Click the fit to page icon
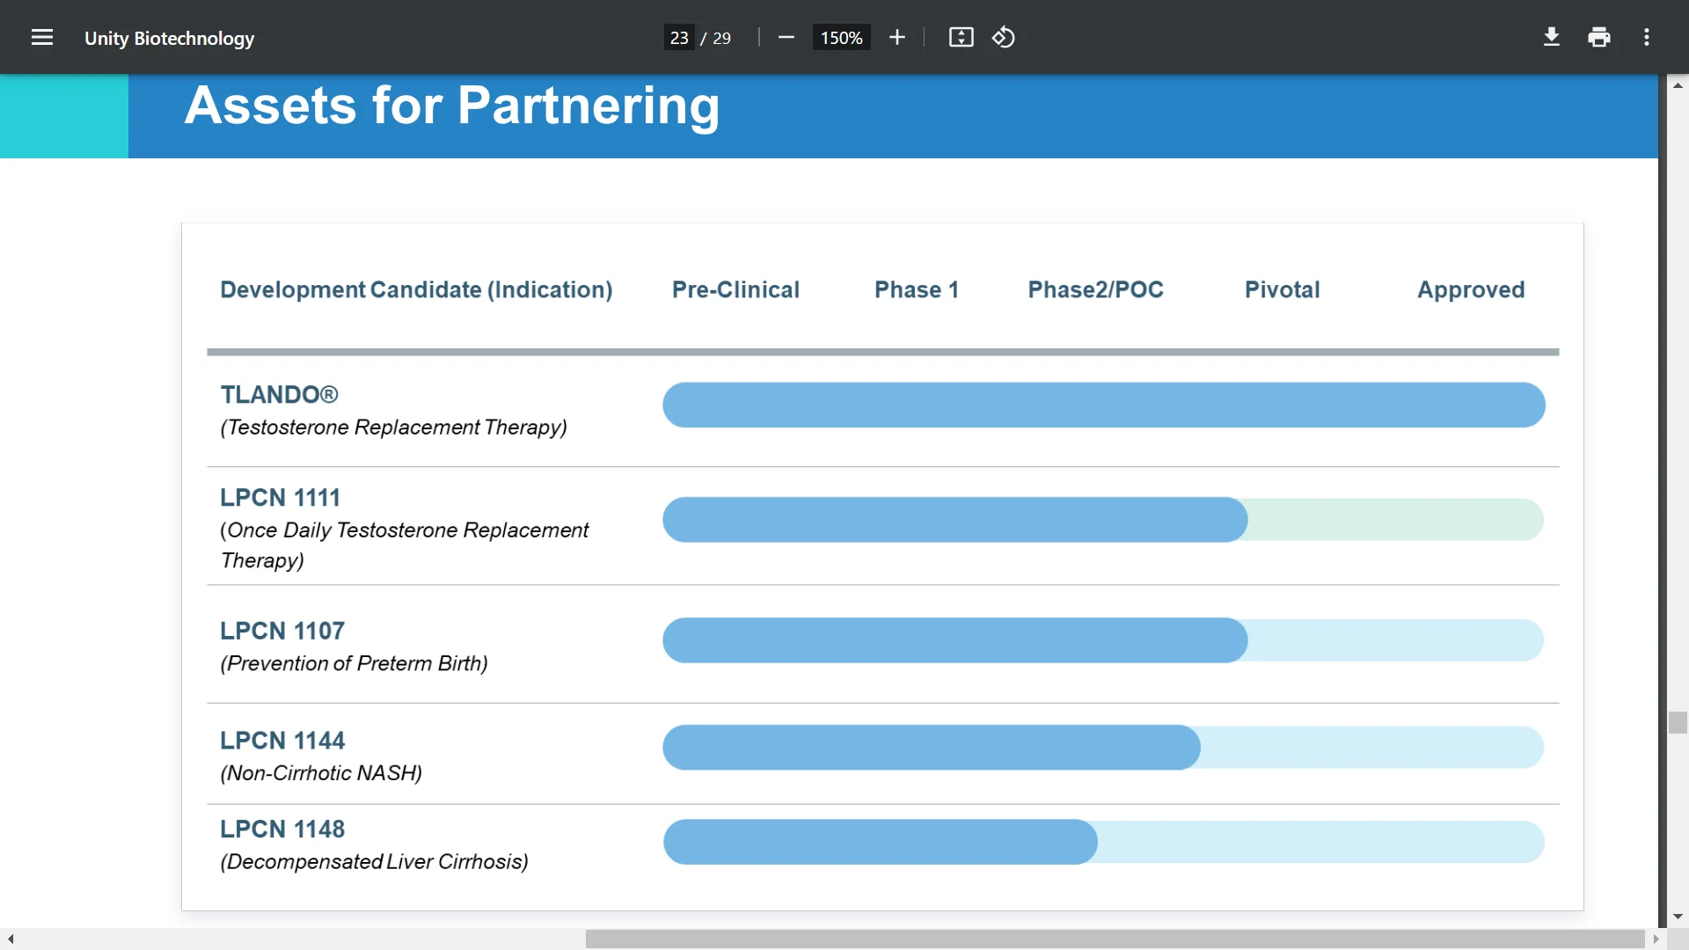Image resolution: width=1689 pixels, height=950 pixels. tap(961, 38)
